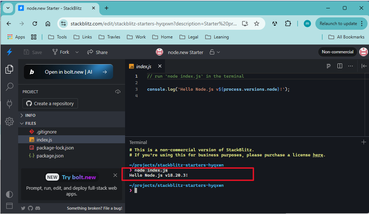
Task: Follow the 'here' license link in terminal
Action: pyautogui.click(x=318, y=155)
